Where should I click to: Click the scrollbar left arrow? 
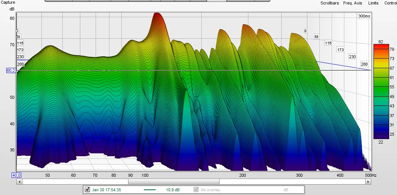(19, 182)
